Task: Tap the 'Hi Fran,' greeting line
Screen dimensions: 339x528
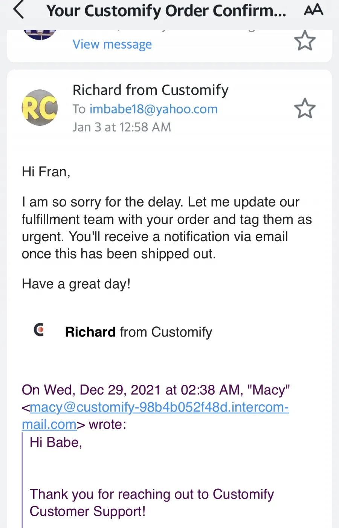Action: [46, 172]
